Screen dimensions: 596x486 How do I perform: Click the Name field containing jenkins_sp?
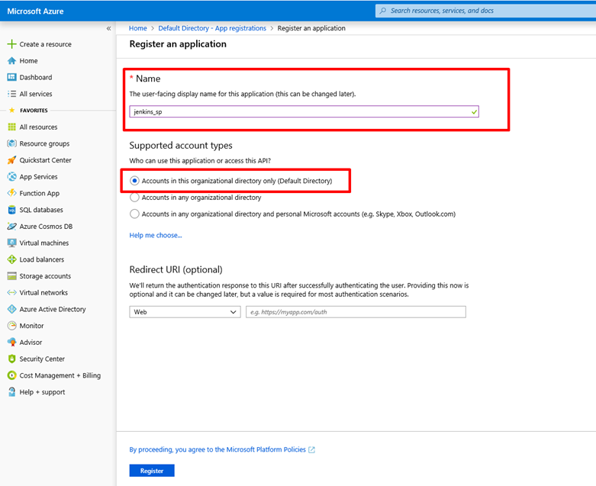(304, 111)
